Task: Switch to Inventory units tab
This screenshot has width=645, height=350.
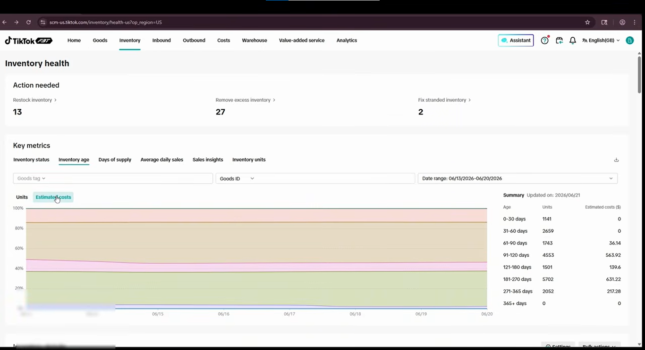Action: (249, 160)
